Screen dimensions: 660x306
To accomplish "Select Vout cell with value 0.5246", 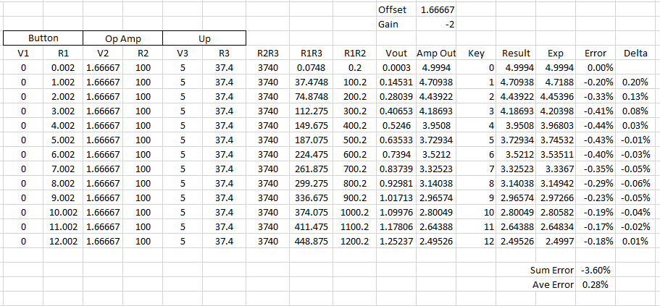I will pyautogui.click(x=396, y=126).
